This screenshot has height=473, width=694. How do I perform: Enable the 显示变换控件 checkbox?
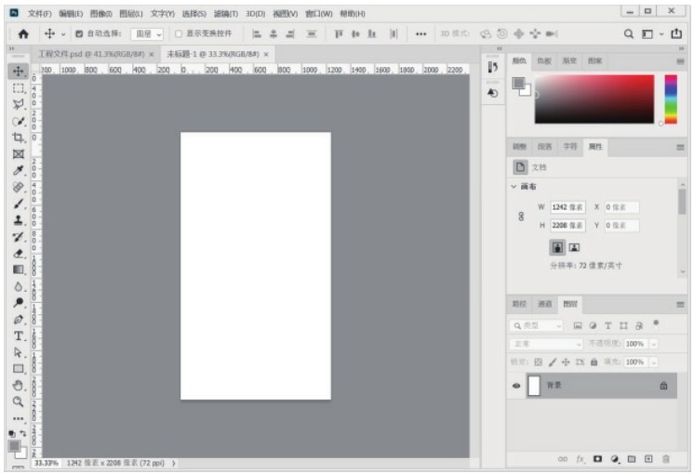[179, 33]
